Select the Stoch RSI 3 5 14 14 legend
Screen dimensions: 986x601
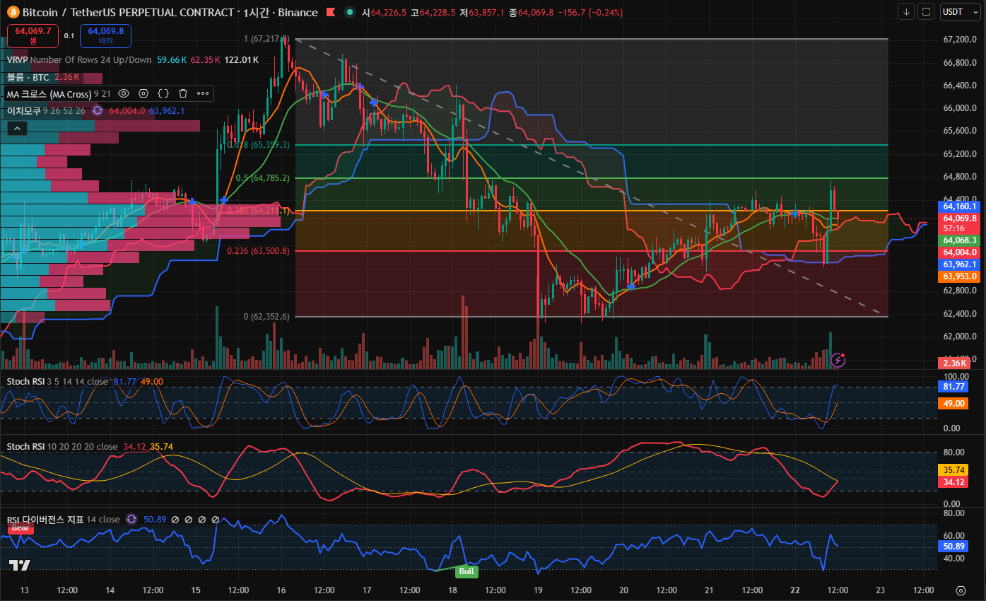coord(58,382)
